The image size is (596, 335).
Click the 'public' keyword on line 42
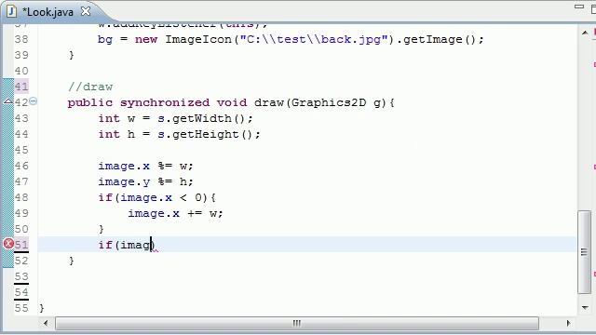coord(90,102)
